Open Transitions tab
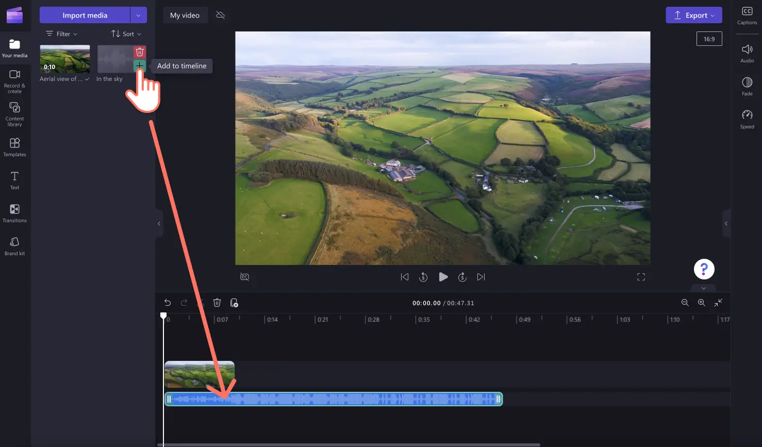This screenshot has height=447, width=762. [x=14, y=213]
